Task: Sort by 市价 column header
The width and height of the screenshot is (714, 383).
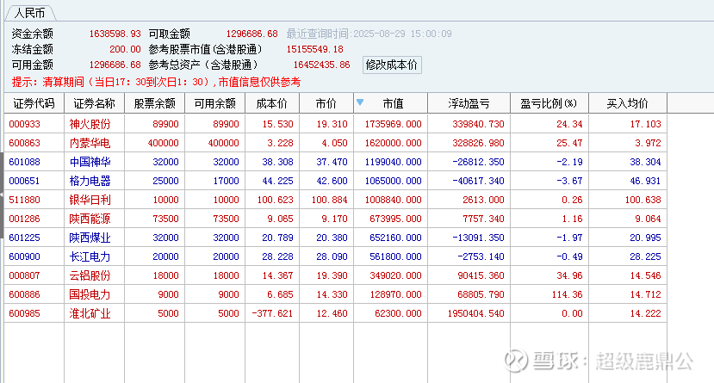Action: [x=326, y=103]
